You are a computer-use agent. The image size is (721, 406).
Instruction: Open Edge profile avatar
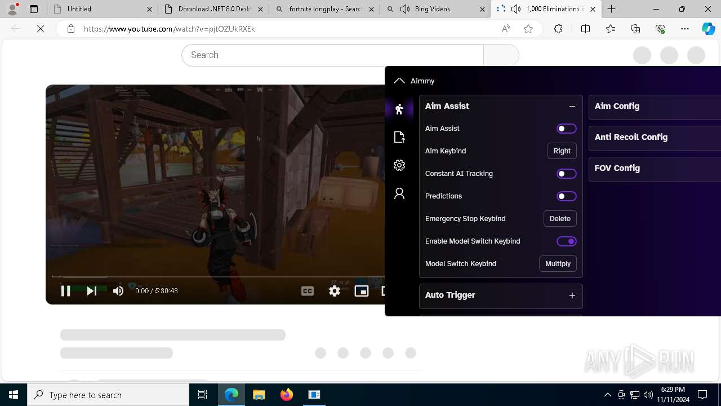[x=12, y=9]
